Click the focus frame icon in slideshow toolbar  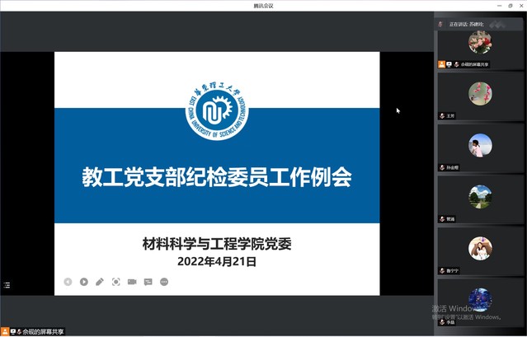click(116, 282)
